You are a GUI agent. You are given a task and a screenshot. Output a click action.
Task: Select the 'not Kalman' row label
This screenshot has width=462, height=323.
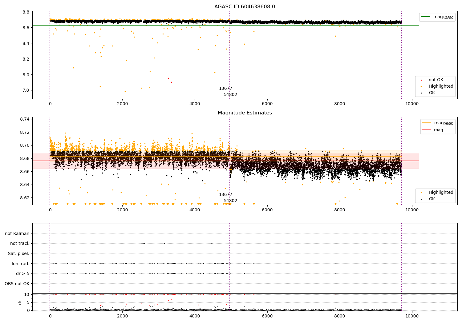tap(17, 233)
